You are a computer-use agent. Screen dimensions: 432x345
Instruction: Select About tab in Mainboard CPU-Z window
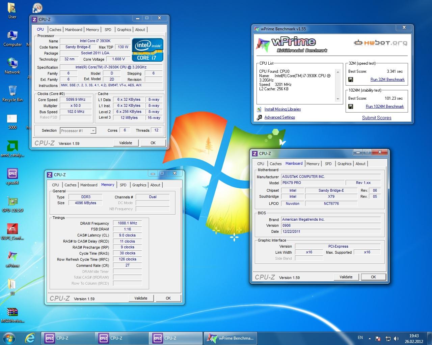tap(360, 164)
